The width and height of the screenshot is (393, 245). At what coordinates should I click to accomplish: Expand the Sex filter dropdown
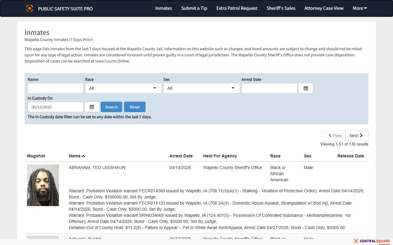(202, 88)
